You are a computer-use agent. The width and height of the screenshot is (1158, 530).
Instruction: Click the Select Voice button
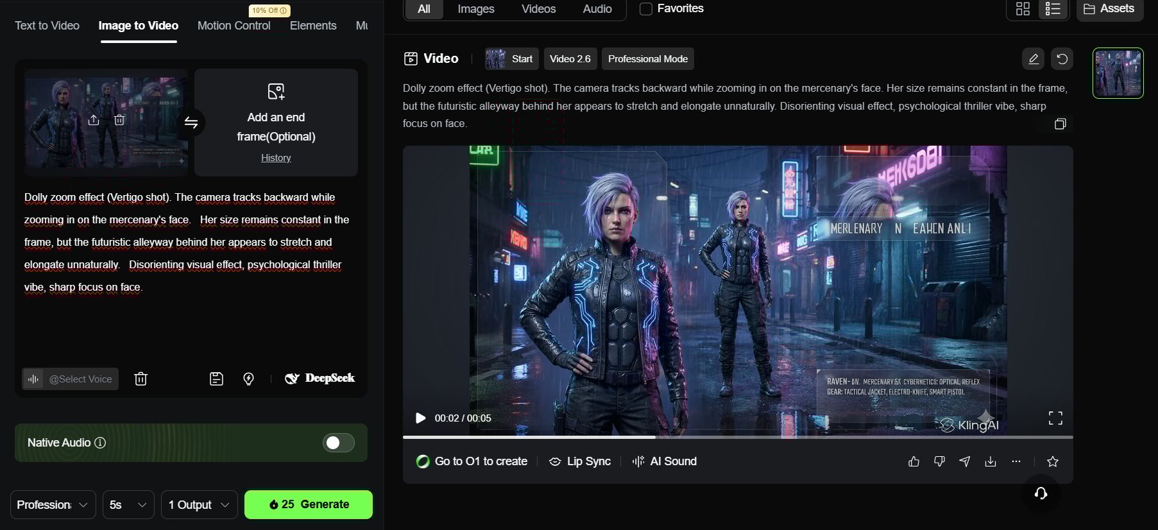coord(71,379)
